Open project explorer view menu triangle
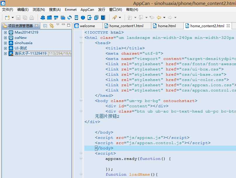This screenshot has height=178, width=236. click(58, 24)
